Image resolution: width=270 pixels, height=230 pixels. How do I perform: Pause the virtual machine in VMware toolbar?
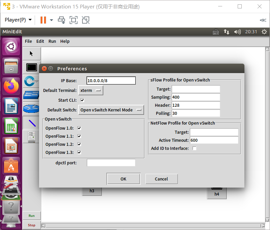click(43, 20)
